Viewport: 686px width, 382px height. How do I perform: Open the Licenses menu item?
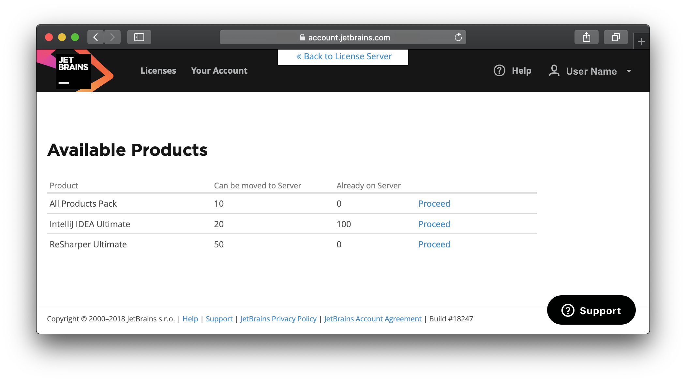point(157,71)
